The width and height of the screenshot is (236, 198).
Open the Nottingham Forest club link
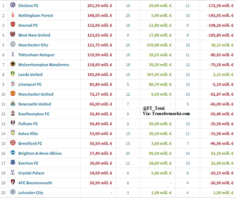(x=36, y=15)
